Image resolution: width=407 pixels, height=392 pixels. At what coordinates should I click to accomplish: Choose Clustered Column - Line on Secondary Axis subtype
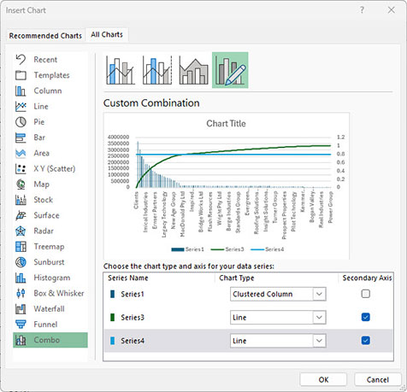(x=157, y=70)
